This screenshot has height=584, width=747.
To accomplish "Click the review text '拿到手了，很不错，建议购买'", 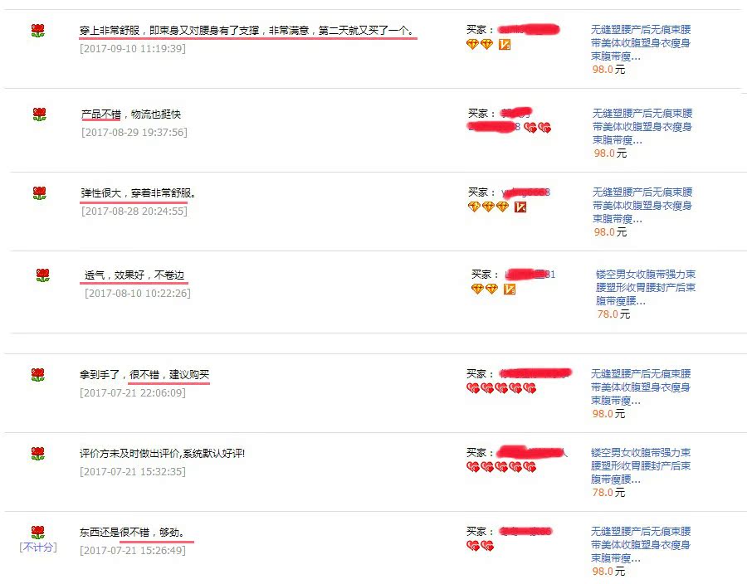I will (144, 375).
